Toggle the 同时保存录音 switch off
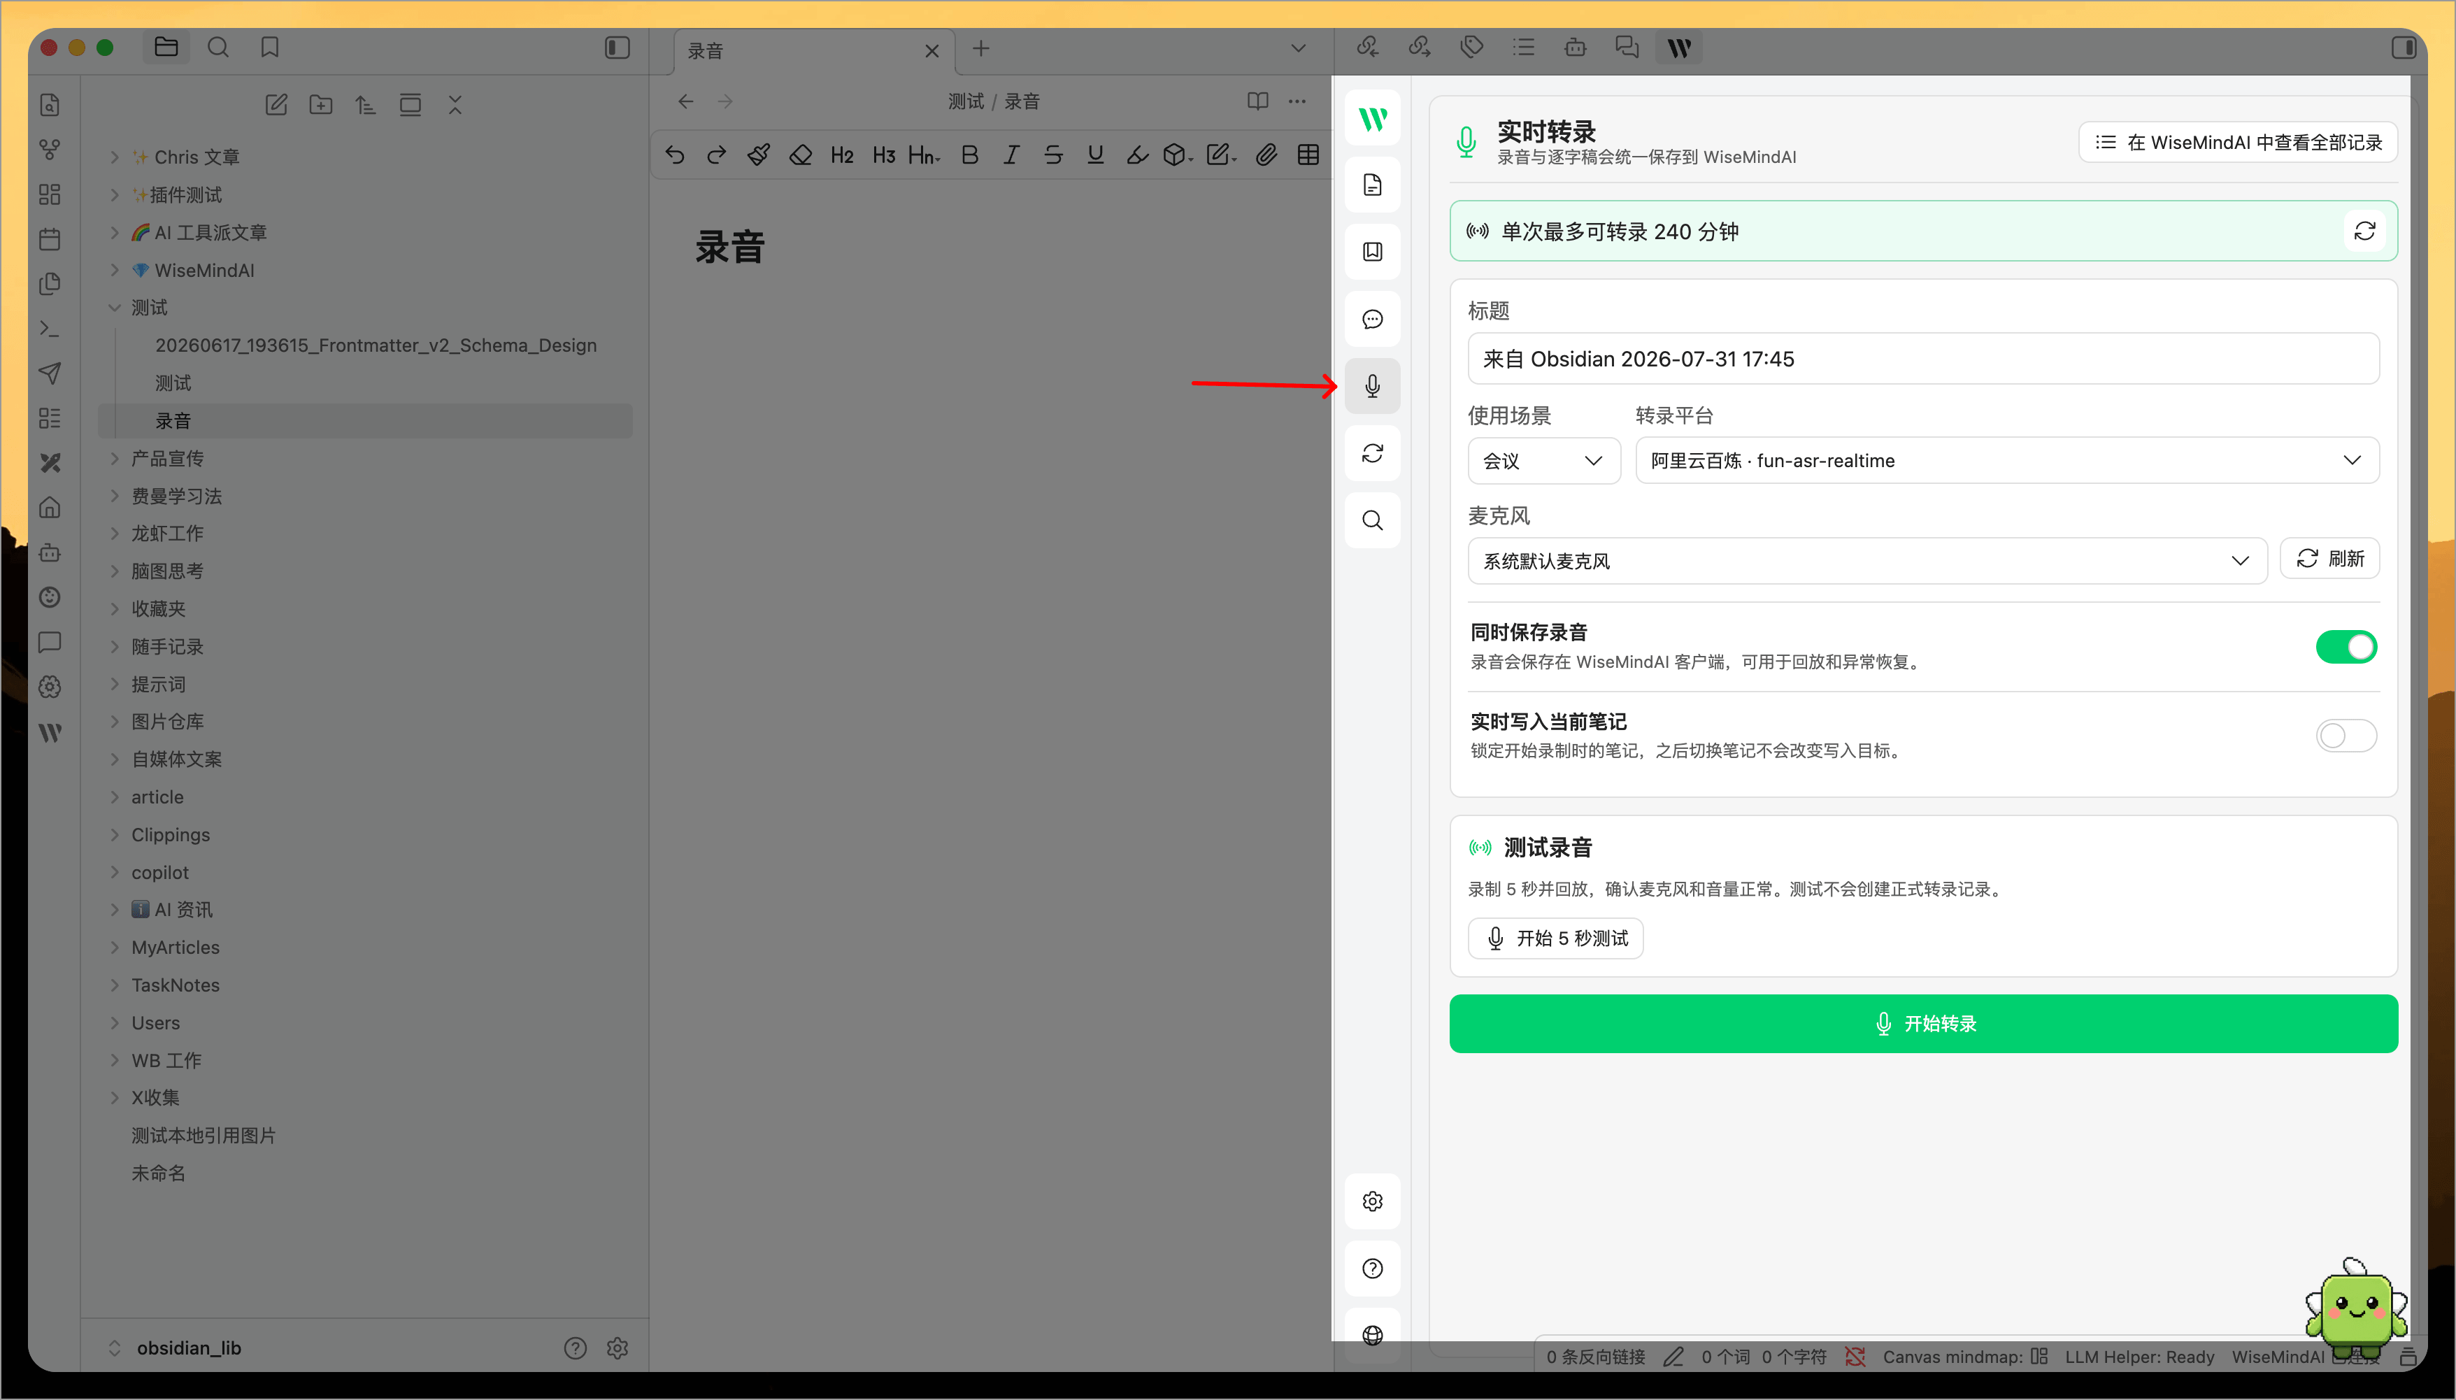The image size is (2456, 1400). tap(2346, 647)
